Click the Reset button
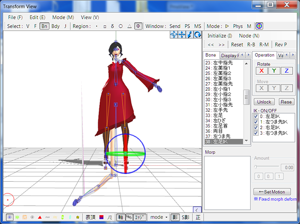 point(237,45)
